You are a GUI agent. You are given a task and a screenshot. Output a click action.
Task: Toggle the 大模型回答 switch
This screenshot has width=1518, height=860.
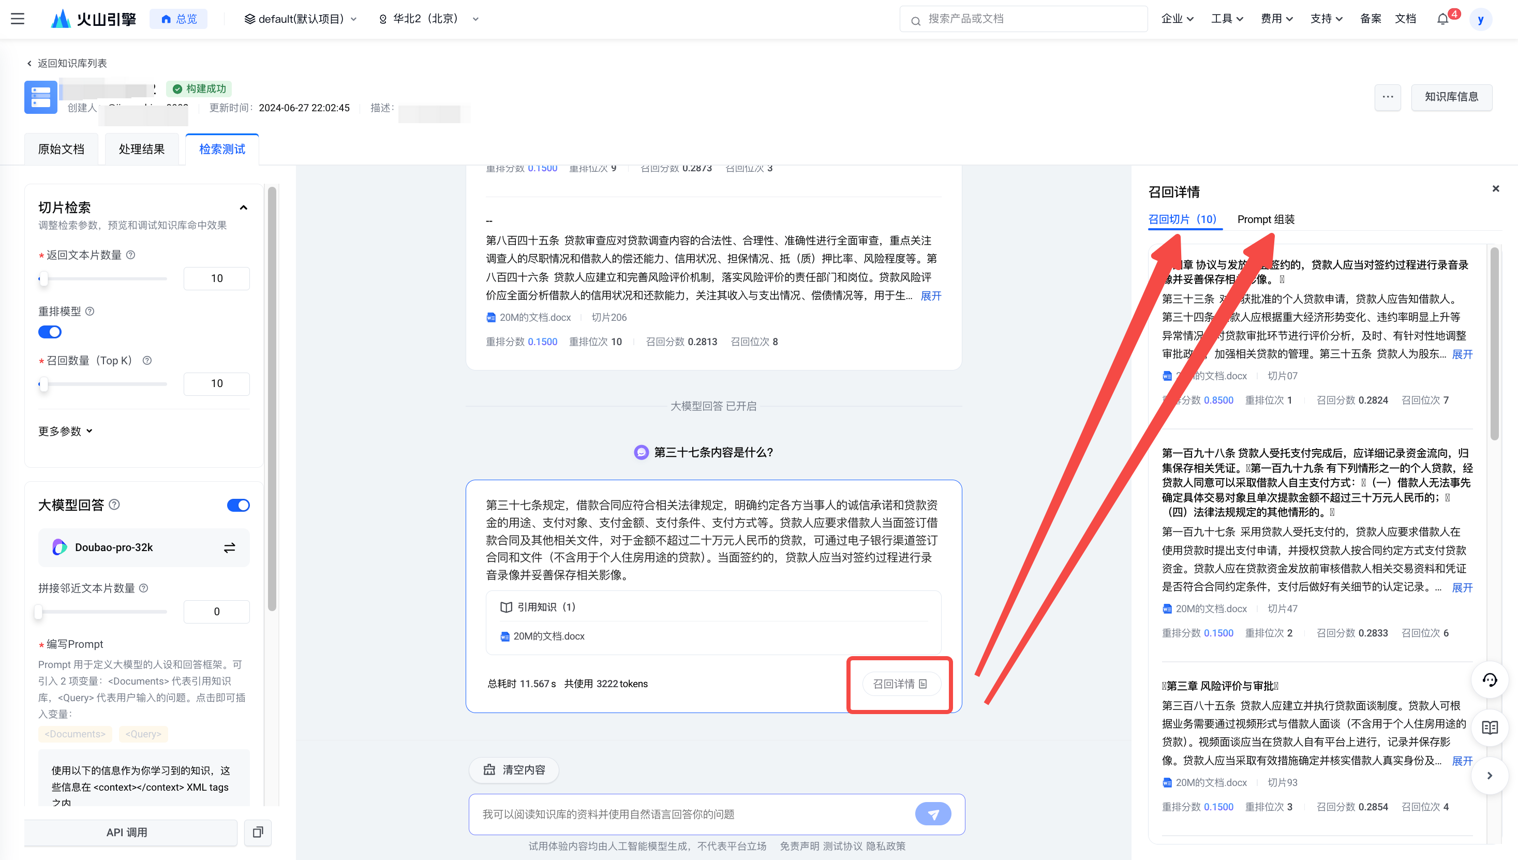(239, 505)
